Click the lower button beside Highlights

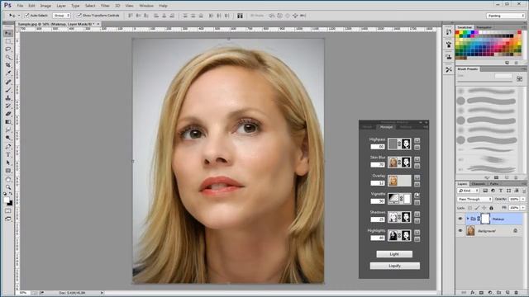point(417,239)
